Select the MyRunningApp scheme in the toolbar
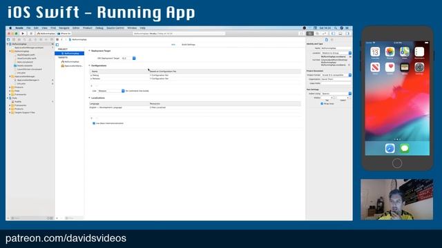This screenshot has width=442, height=248. coord(46,34)
